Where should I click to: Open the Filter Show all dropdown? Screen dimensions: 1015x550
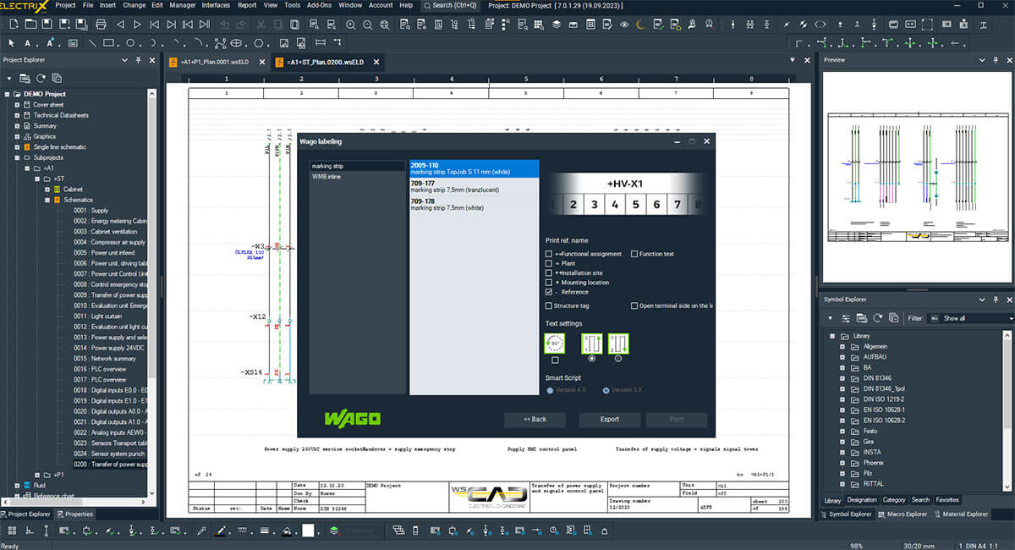point(970,318)
